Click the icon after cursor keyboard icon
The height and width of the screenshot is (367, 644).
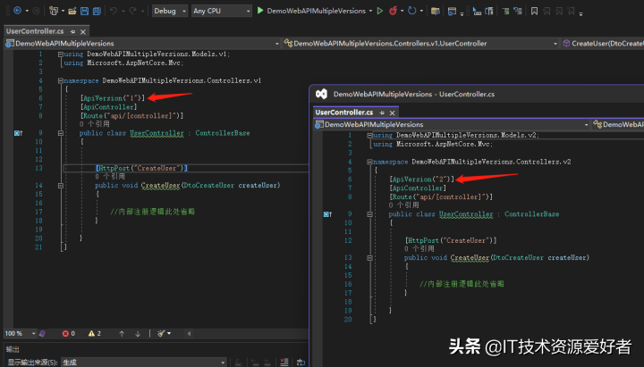coord(488,12)
